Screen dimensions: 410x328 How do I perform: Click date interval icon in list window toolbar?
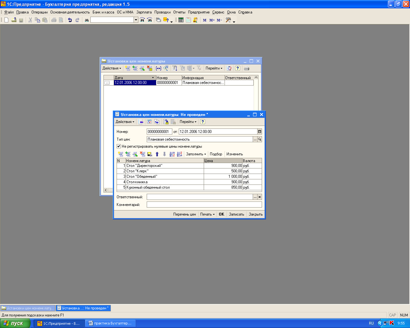(159, 68)
